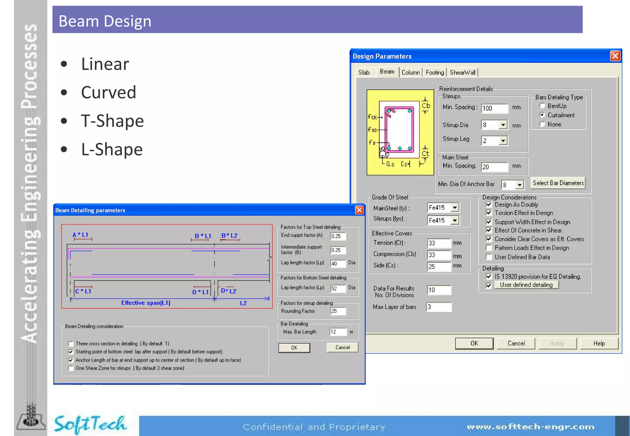Uncheck Effect Of Concrete in Shear

point(488,230)
